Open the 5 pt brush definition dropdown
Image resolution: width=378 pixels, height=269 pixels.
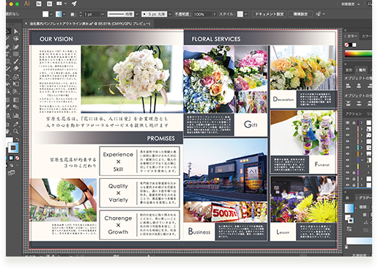(170, 14)
